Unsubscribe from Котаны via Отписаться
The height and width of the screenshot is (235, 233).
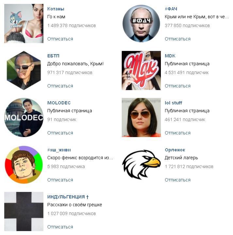(60, 39)
